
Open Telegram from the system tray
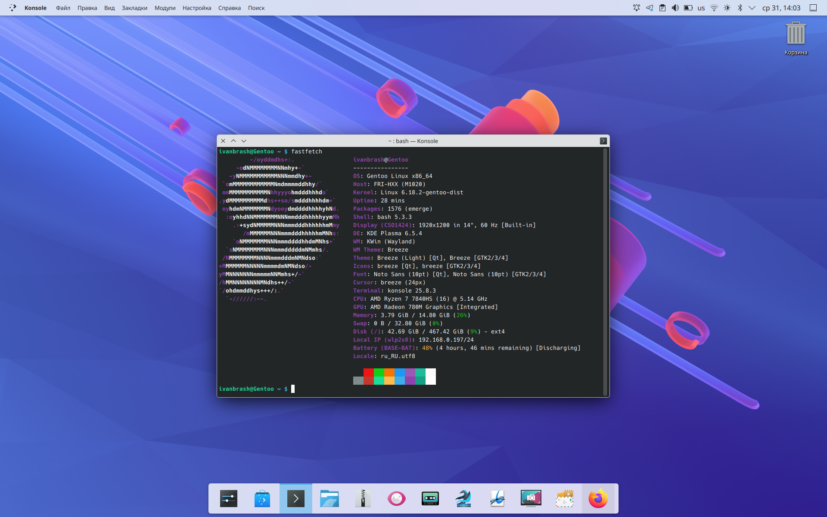(649, 8)
